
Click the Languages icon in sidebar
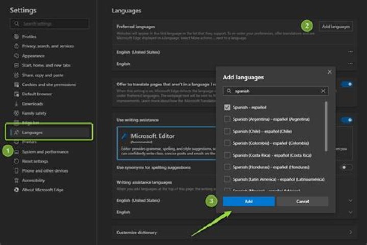16,133
